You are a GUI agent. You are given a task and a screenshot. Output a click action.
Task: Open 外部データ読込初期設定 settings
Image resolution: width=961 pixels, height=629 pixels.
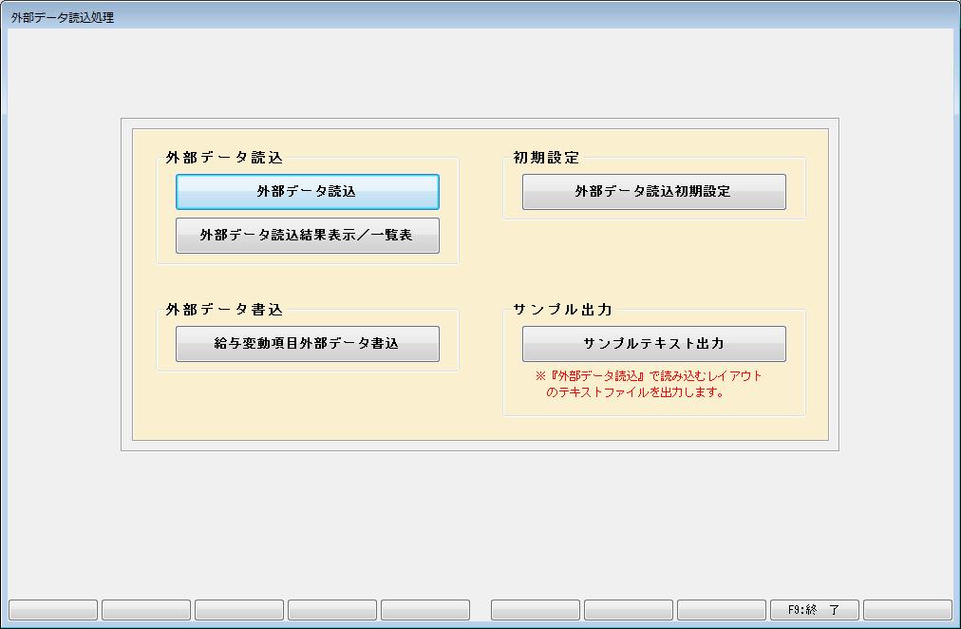[653, 192]
